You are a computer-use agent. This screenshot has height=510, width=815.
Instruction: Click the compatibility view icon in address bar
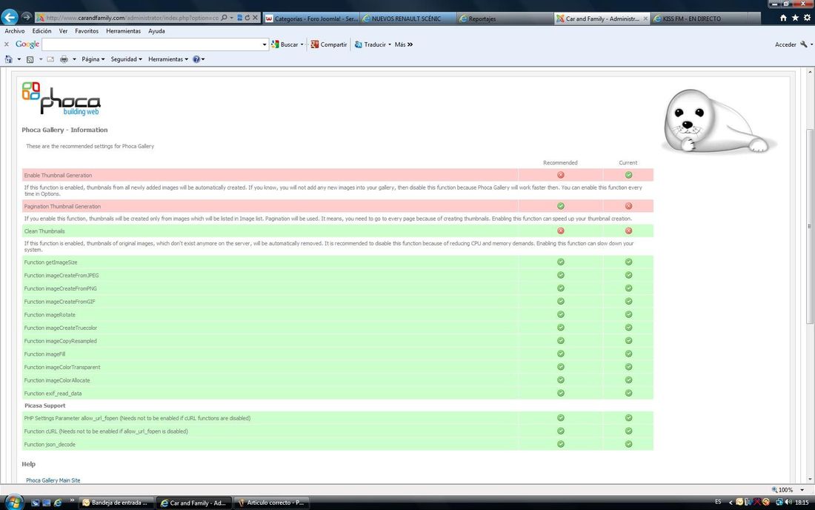pos(239,18)
